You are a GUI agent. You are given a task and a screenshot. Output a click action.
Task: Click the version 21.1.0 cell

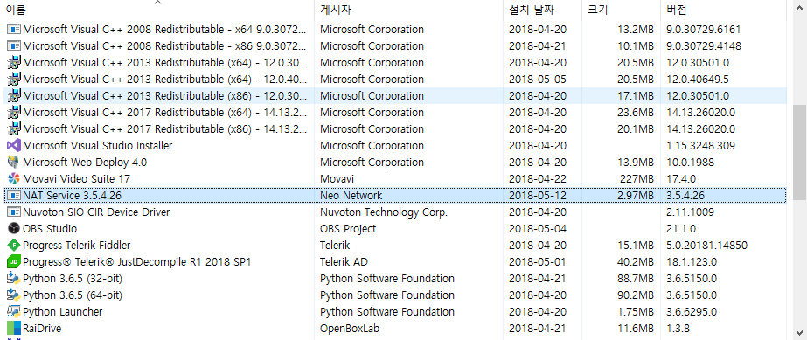tap(681, 228)
